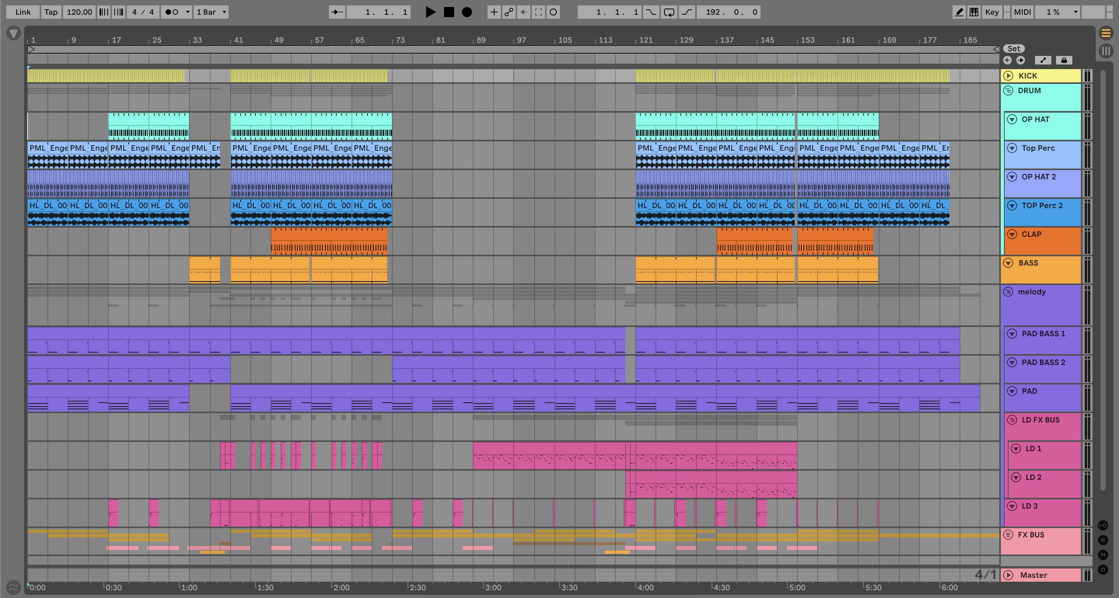The image size is (1119, 598).
Task: Click the Stop button in transport
Action: coord(449,12)
